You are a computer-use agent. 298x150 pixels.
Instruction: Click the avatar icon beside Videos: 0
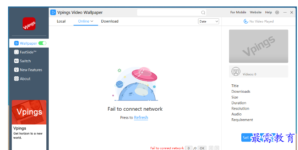tap(236, 71)
